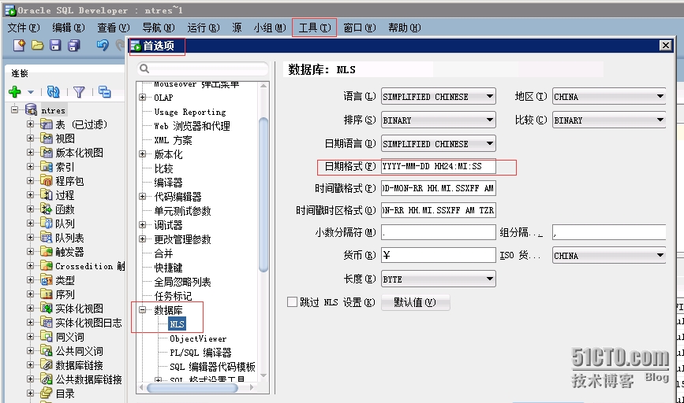Open the 编辑 menu
Image resolution: width=684 pixels, height=403 pixels.
[69, 28]
